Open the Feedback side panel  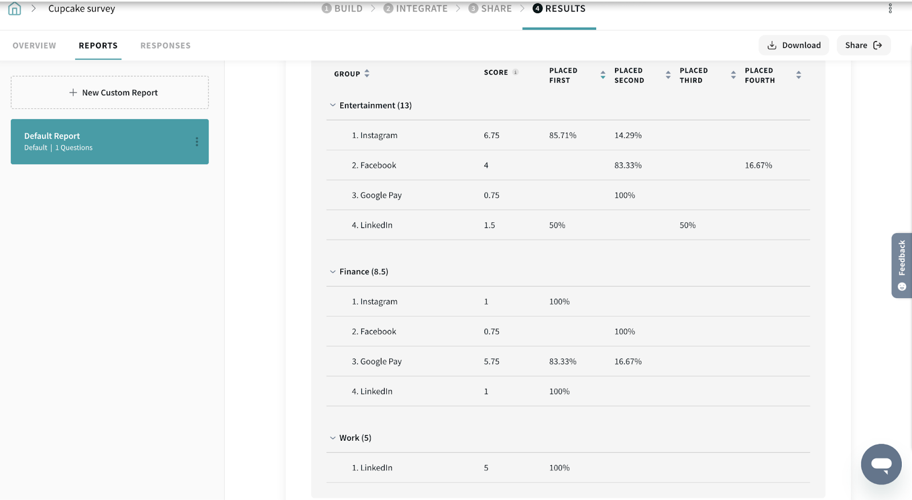coord(901,265)
